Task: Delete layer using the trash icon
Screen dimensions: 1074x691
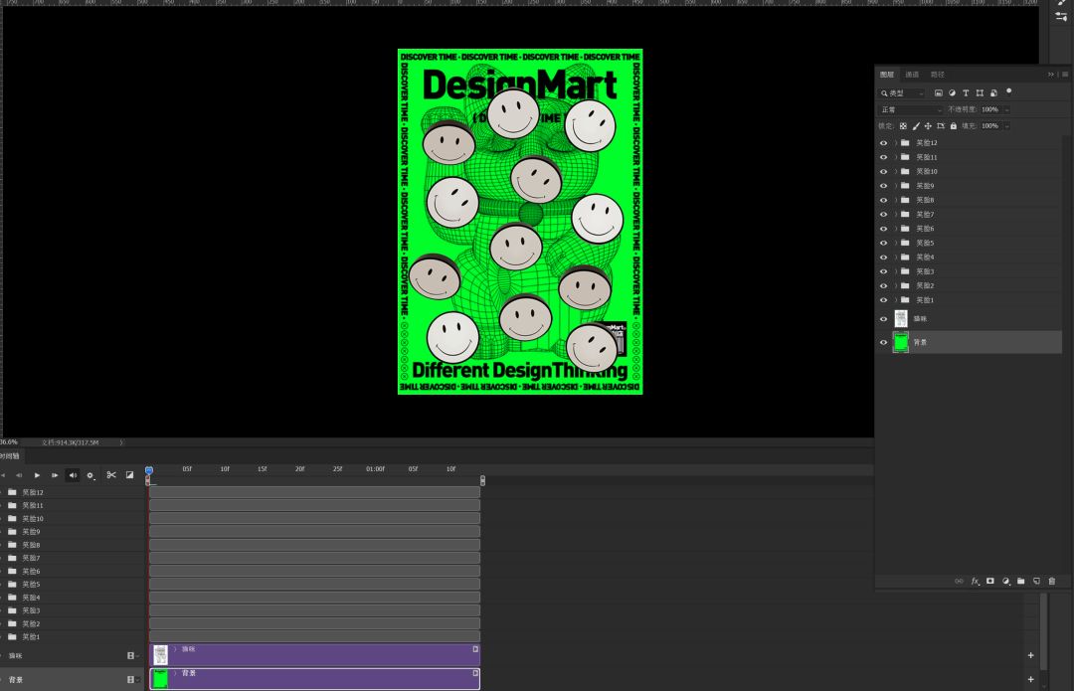Action: coord(1052,581)
